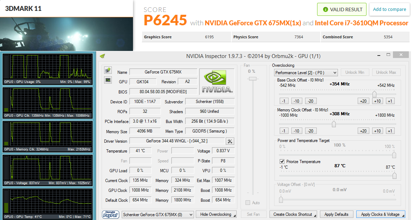Click the green NVIDIA Inspector title icon

pos(103,56)
